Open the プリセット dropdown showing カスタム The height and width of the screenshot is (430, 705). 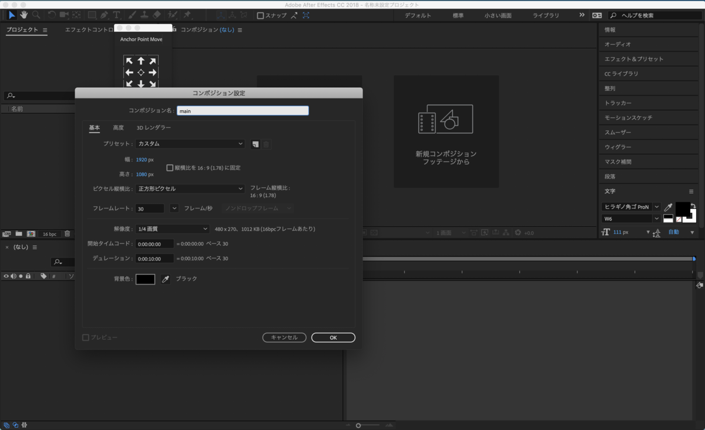[x=190, y=144]
